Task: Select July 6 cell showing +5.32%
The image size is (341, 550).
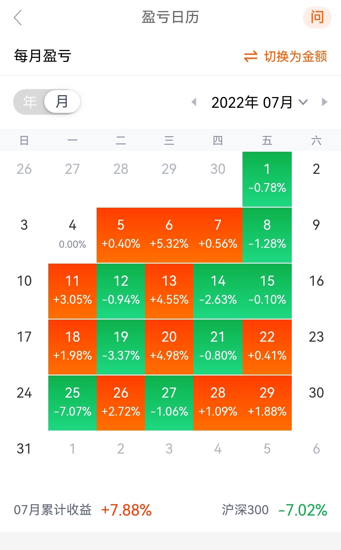Action: pyautogui.click(x=169, y=235)
